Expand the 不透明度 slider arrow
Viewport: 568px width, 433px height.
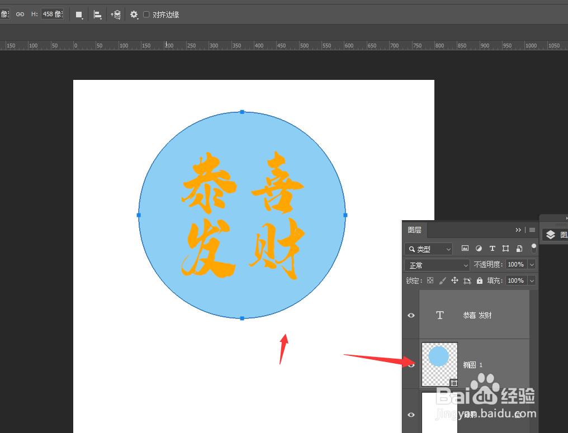click(532, 264)
